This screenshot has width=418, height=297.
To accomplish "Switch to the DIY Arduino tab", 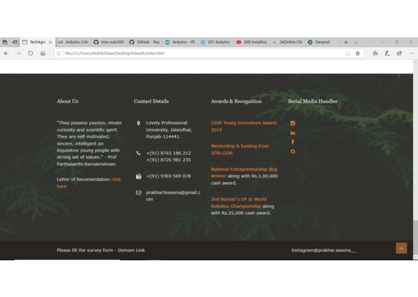I will coord(216,42).
